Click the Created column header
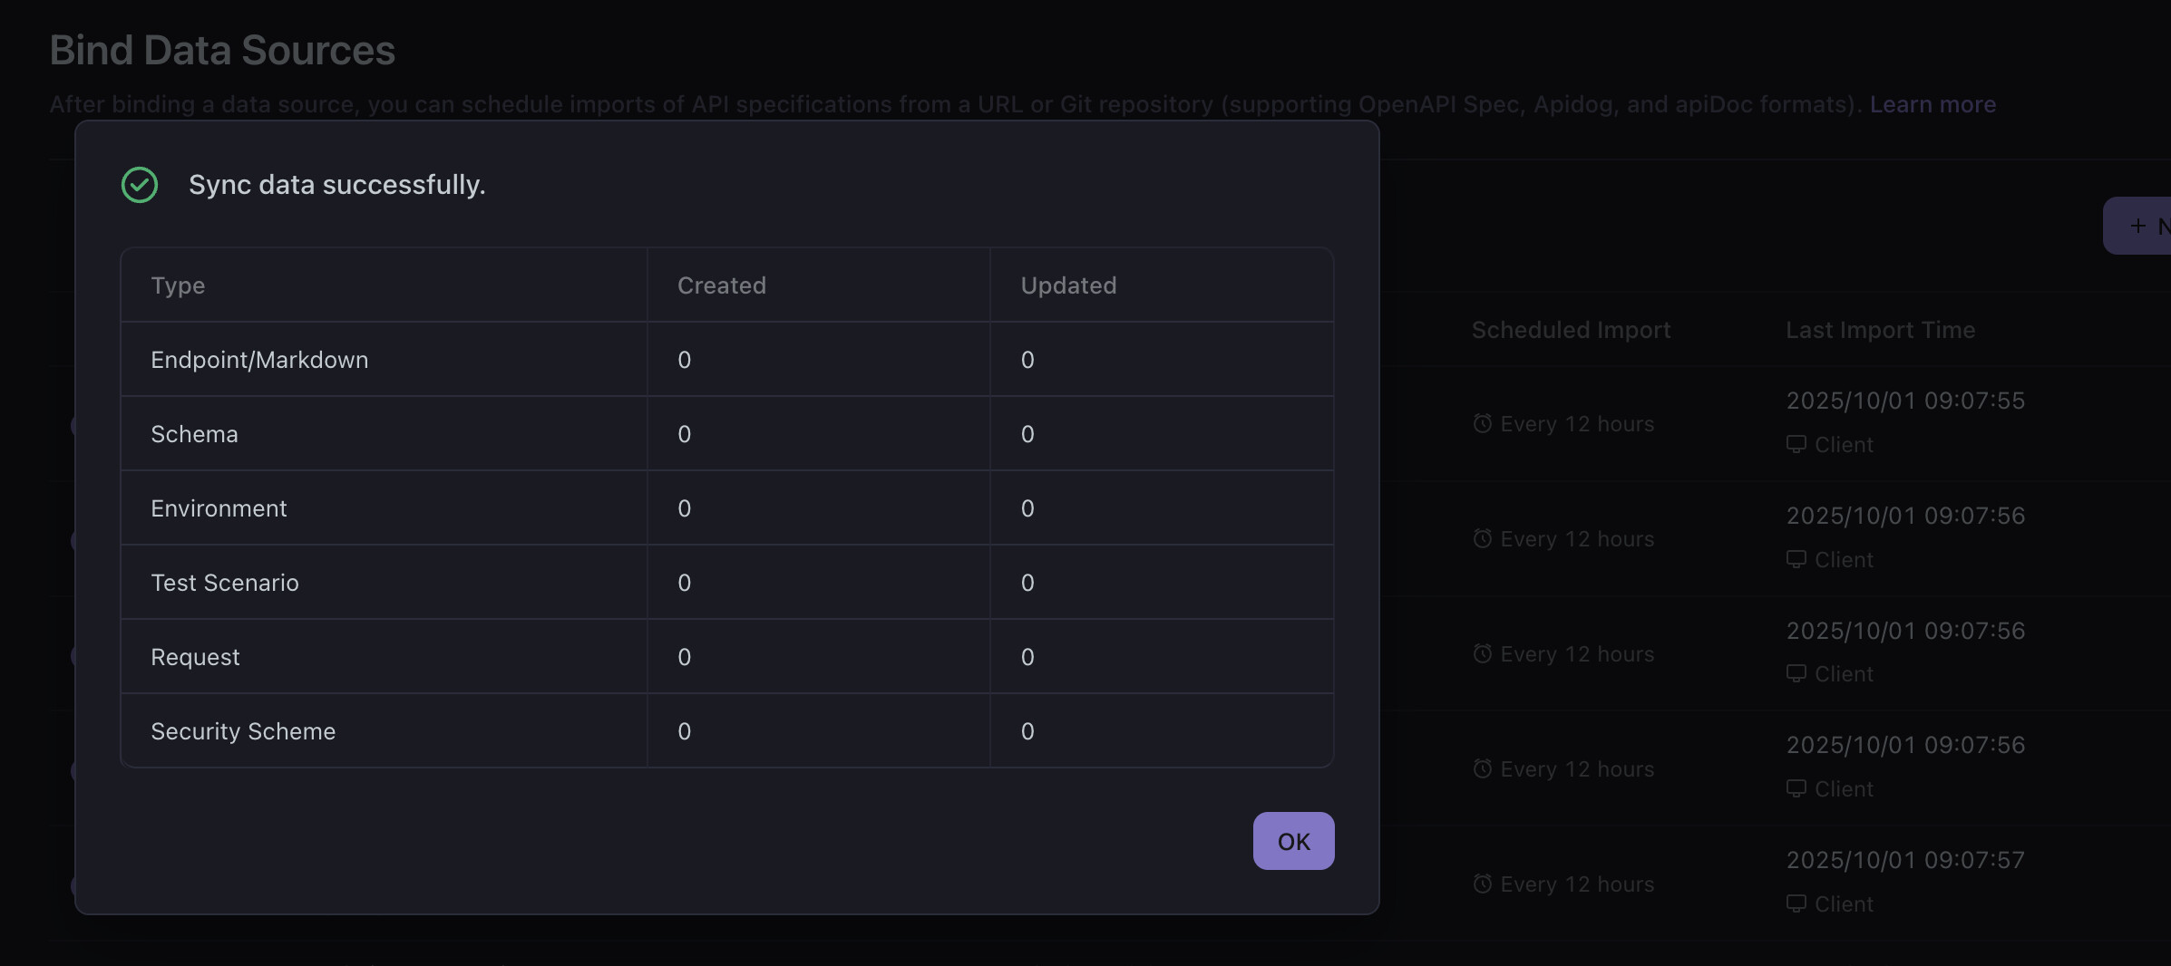The height and width of the screenshot is (966, 2171). 722,285
